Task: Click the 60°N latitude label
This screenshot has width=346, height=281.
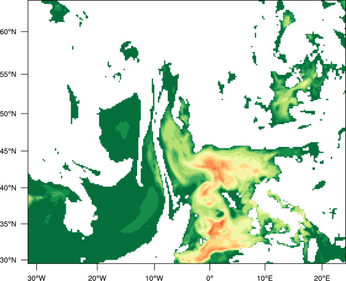Action: (x=8, y=32)
